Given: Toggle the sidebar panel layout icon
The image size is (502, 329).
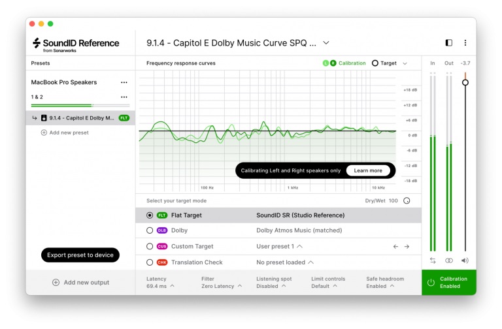Looking at the screenshot, I should (448, 43).
